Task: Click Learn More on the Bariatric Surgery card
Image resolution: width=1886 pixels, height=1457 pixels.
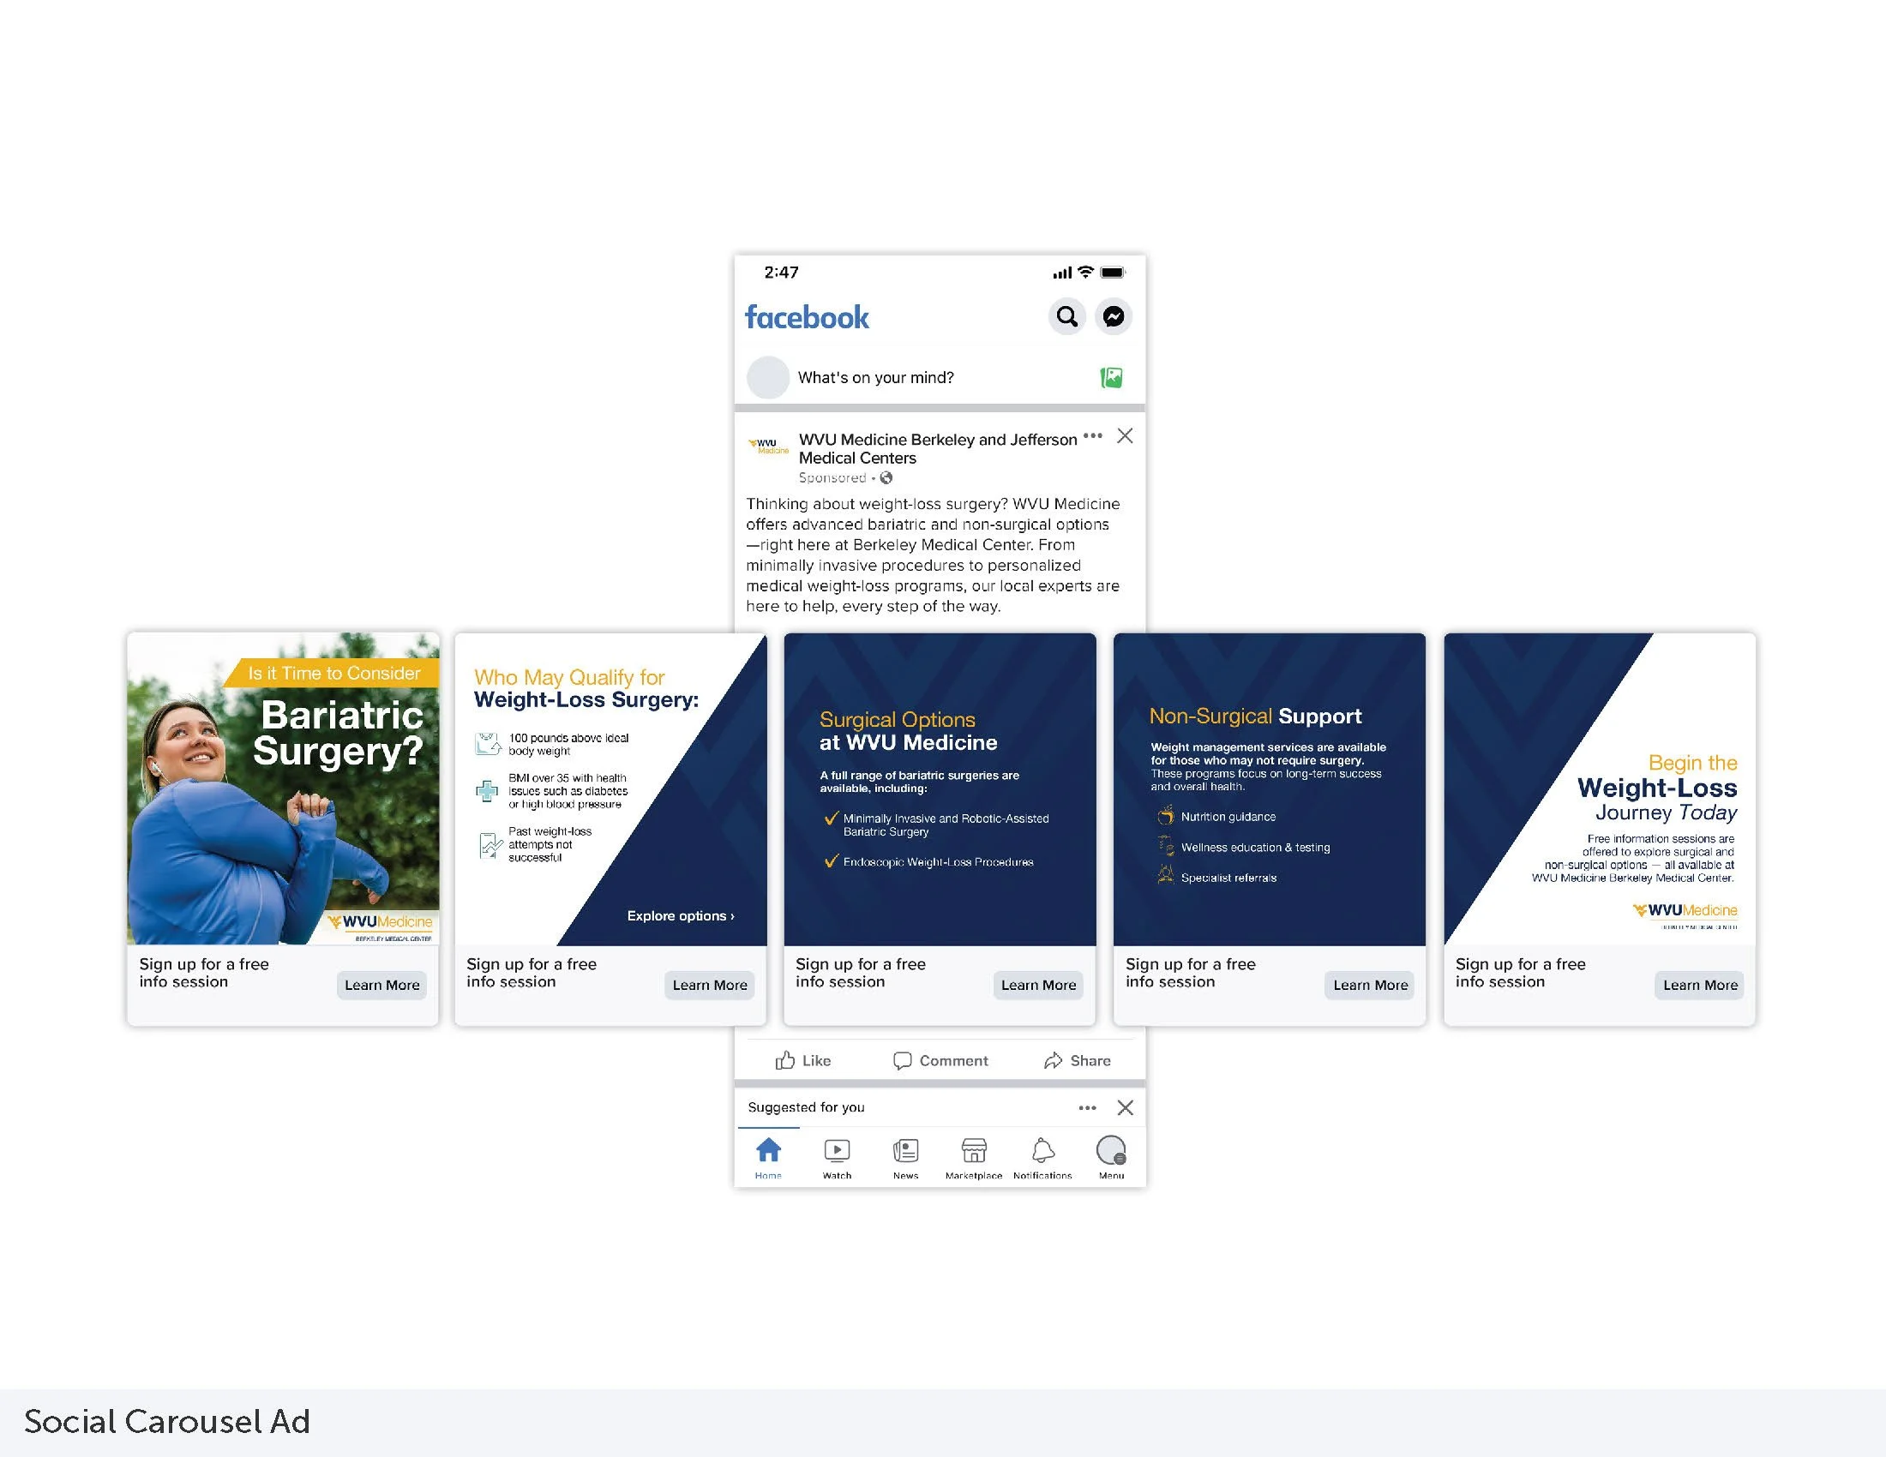Action: (x=381, y=985)
